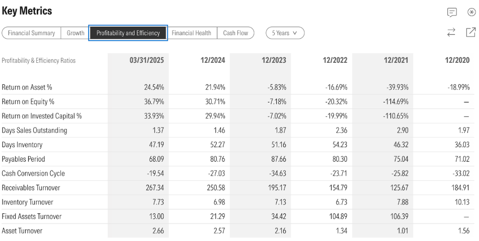Switch to the Financial Summary tab
Image resolution: width=479 pixels, height=241 pixels.
click(32, 33)
